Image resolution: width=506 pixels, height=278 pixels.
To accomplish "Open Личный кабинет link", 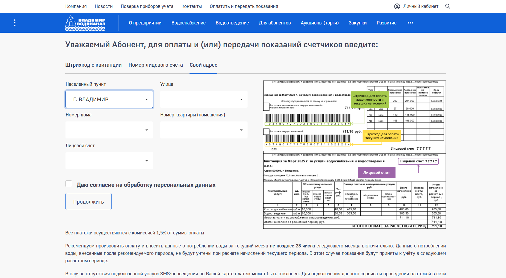I will tap(421, 6).
